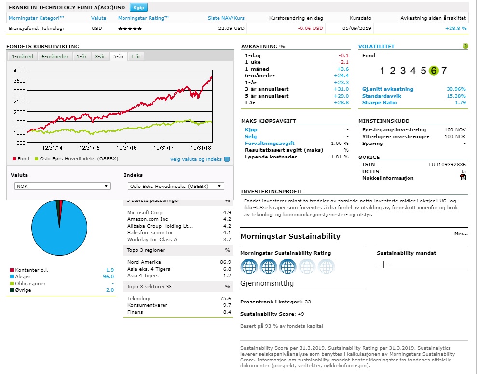Click the Gj.snitt avkastning link

(x=388, y=89)
